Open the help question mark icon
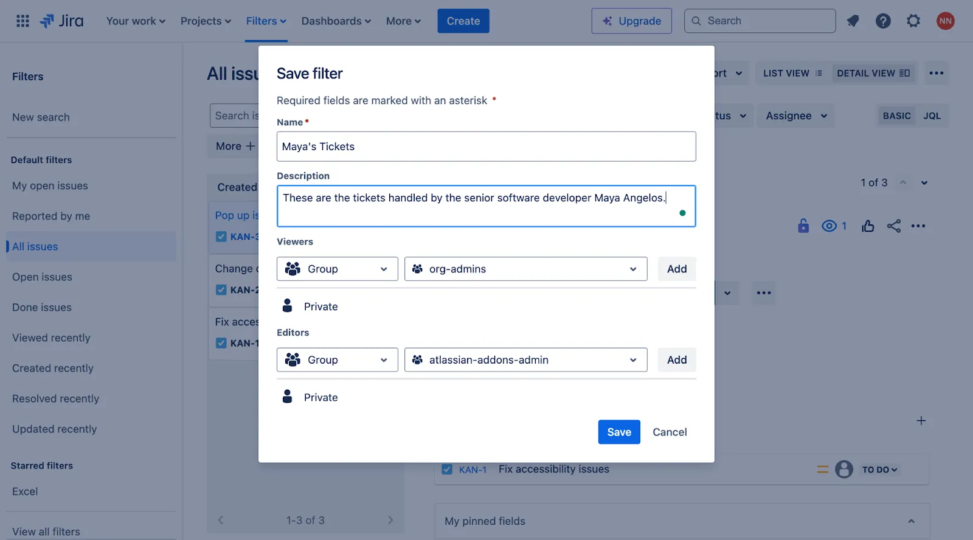Image resolution: width=973 pixels, height=540 pixels. (x=883, y=21)
